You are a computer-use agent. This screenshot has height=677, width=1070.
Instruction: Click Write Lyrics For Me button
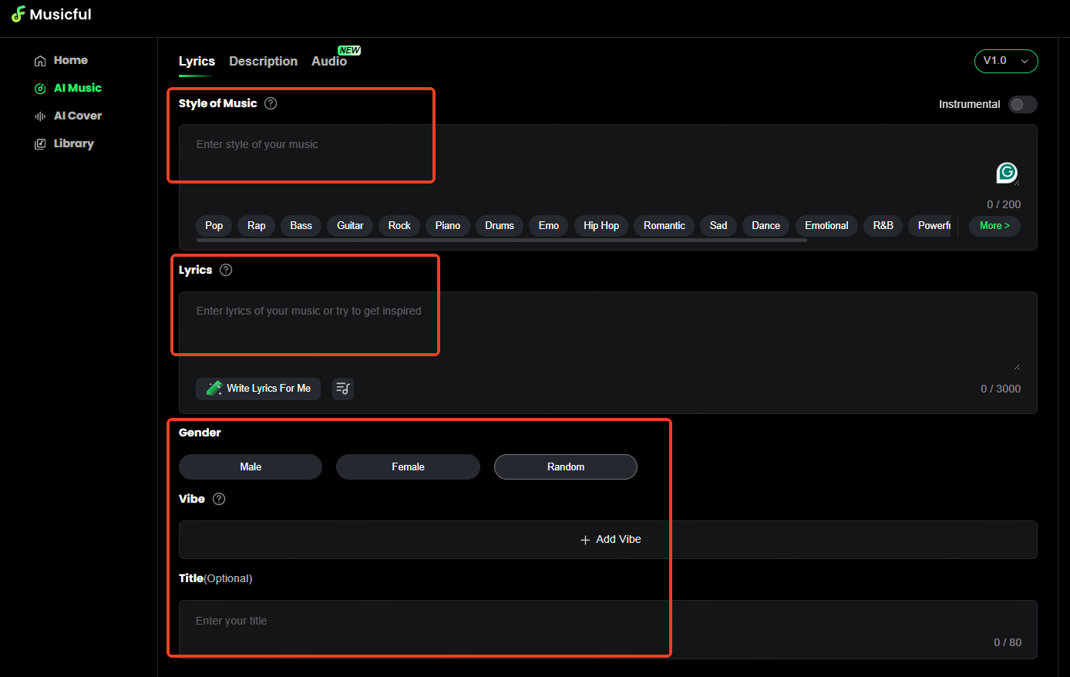point(258,389)
